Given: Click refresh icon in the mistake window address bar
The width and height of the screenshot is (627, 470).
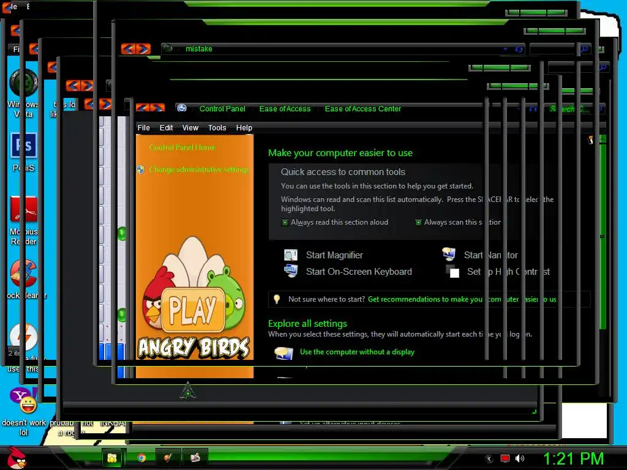Looking at the screenshot, I should point(519,49).
